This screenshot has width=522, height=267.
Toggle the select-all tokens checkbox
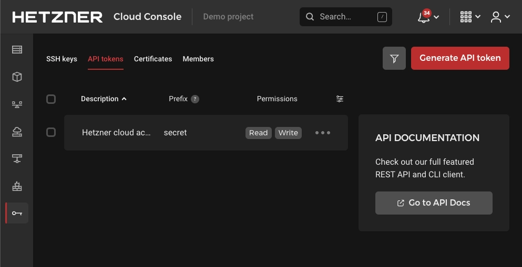tap(51, 99)
